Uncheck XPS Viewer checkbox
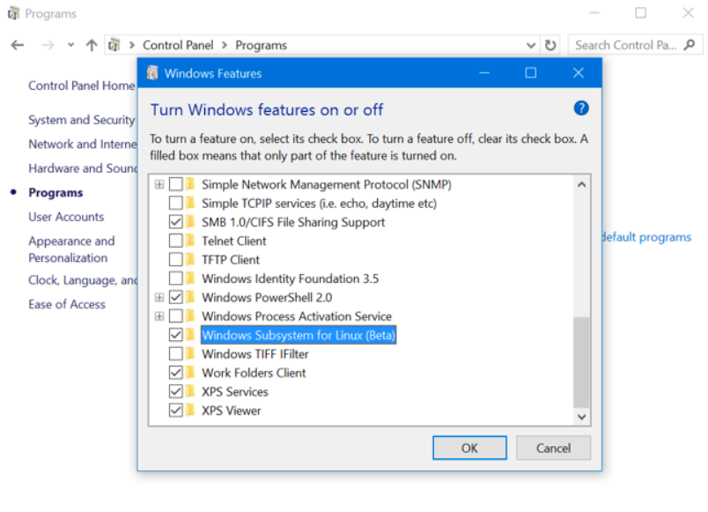The height and width of the screenshot is (512, 708). 176,411
